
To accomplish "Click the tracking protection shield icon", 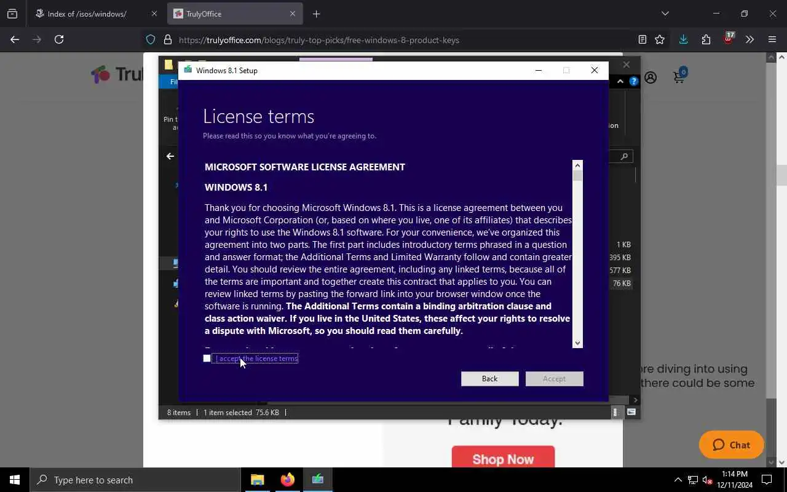I will click(151, 40).
